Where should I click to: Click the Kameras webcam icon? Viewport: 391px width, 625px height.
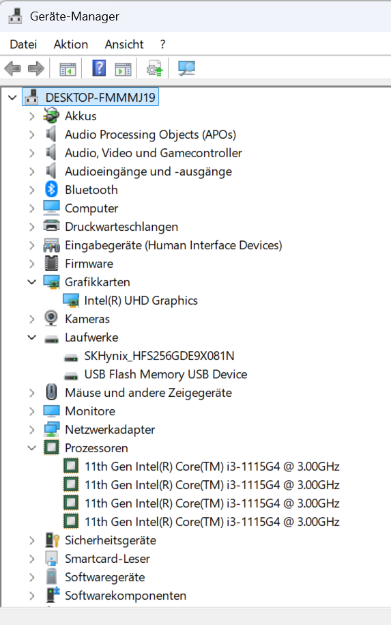click(x=51, y=318)
